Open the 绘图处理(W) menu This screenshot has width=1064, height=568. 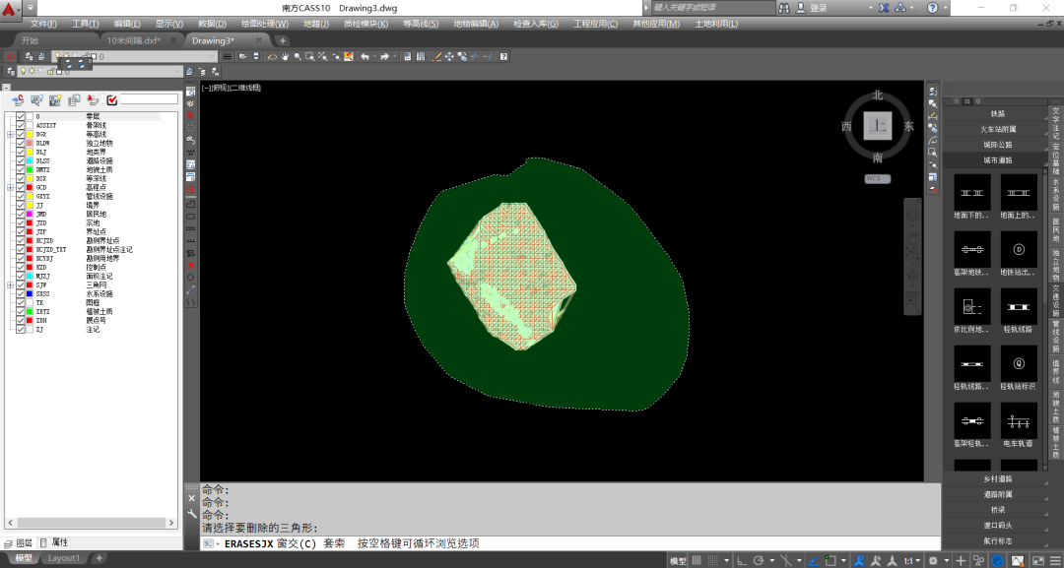tap(265, 24)
